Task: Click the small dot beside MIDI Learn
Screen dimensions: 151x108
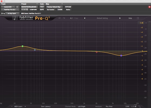Action: click(12, 106)
